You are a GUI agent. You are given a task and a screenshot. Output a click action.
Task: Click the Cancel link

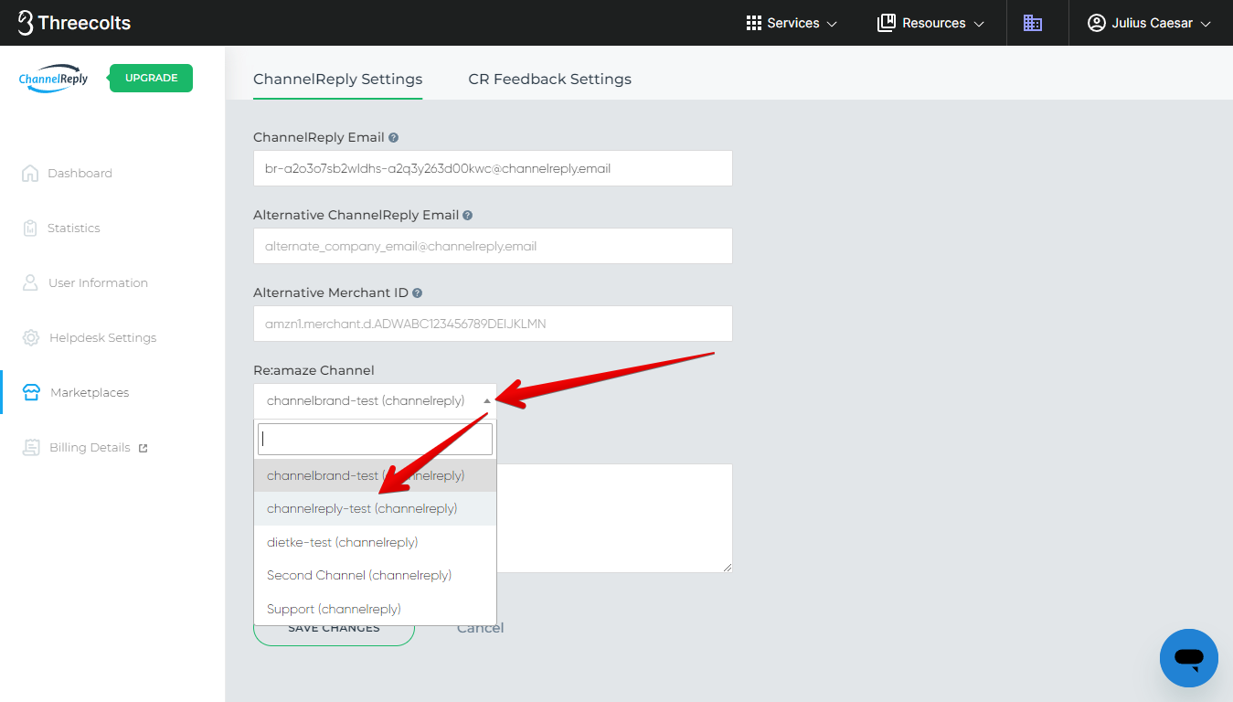coord(481,628)
